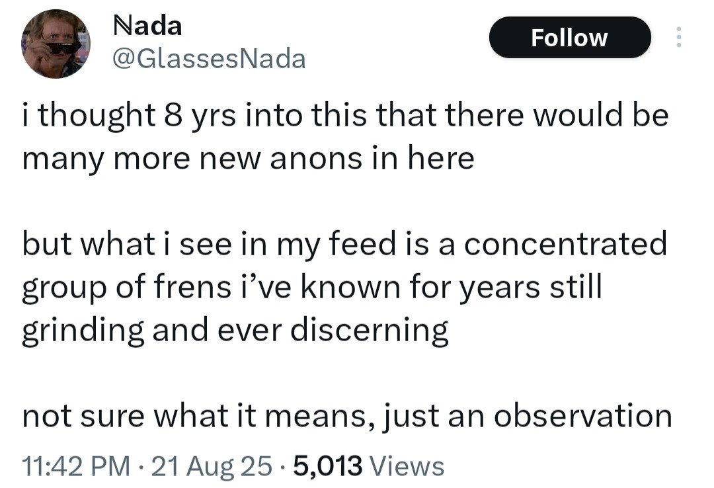
Task: Click the word 'observation' in the tweet
Action: coord(582,415)
